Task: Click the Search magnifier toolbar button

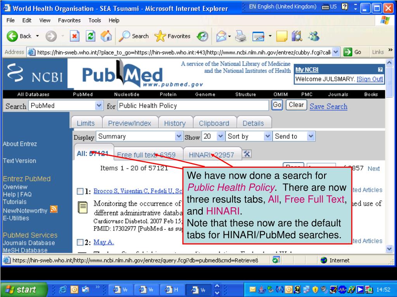Action: click(x=133, y=36)
